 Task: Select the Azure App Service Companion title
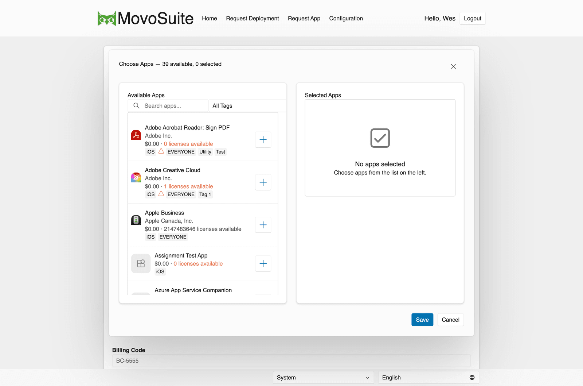[193, 290]
